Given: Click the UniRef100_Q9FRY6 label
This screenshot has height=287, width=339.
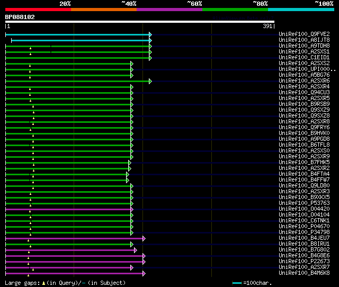Looking at the screenshot, I should point(304,128).
